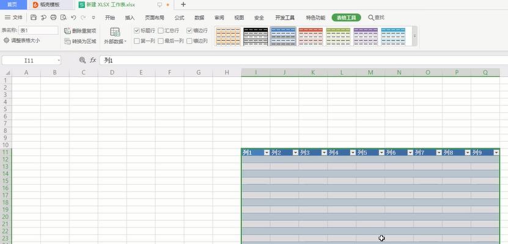Switch to the 首页 tab

(12, 5)
